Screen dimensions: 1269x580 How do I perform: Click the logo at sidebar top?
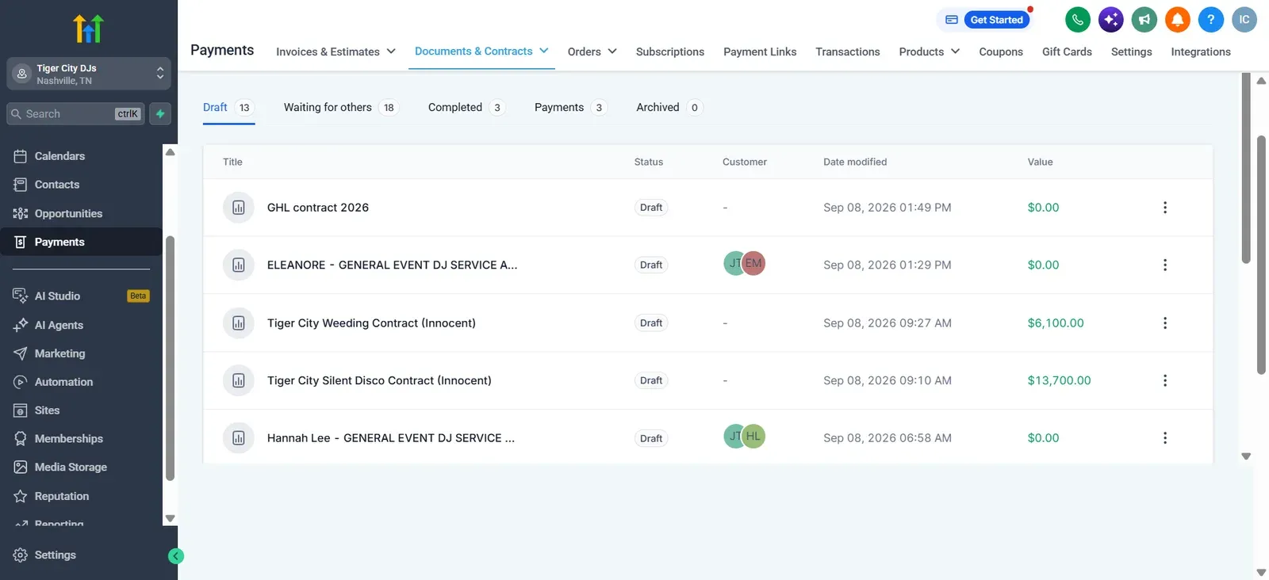88,29
